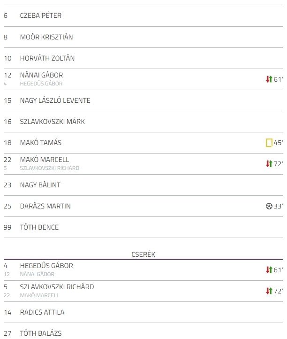
Task: Click the Cserék section header
Action: coord(143,254)
